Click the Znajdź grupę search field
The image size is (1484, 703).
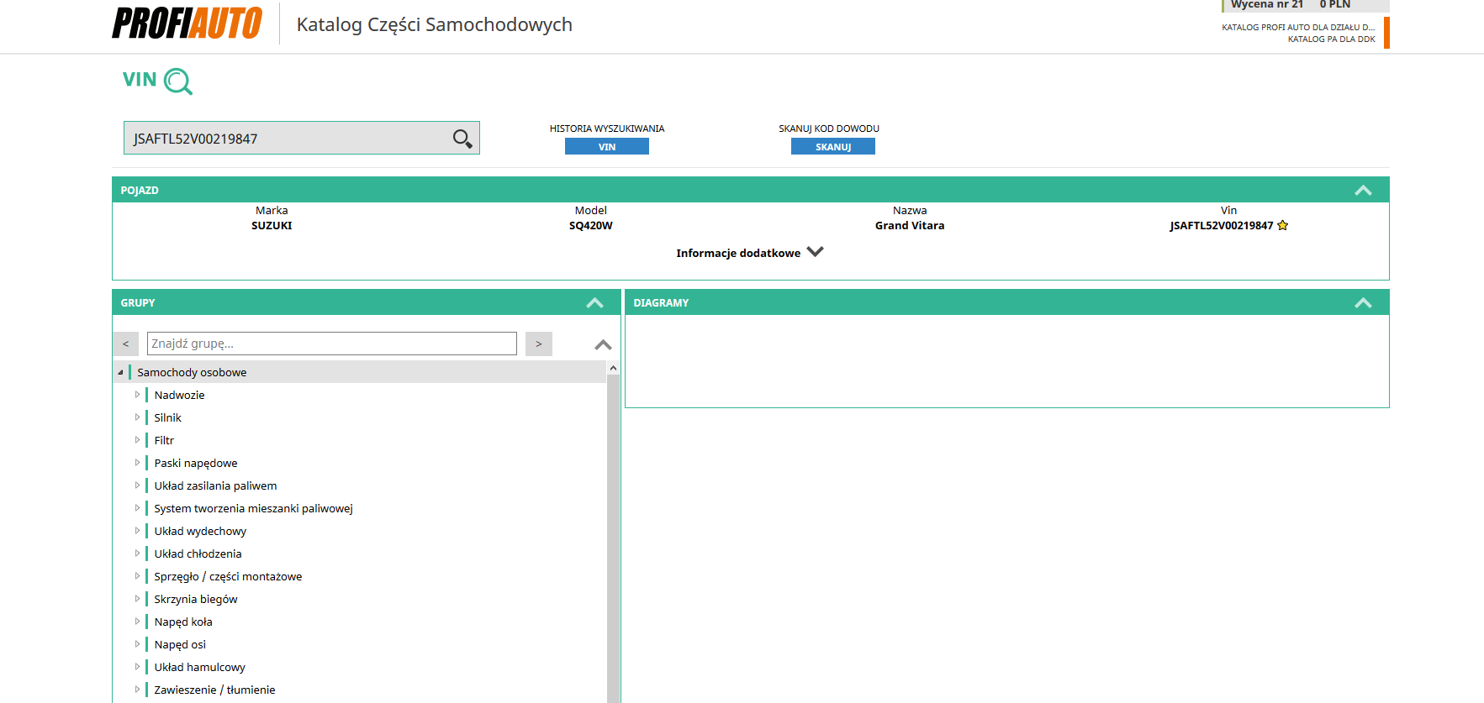click(x=332, y=344)
